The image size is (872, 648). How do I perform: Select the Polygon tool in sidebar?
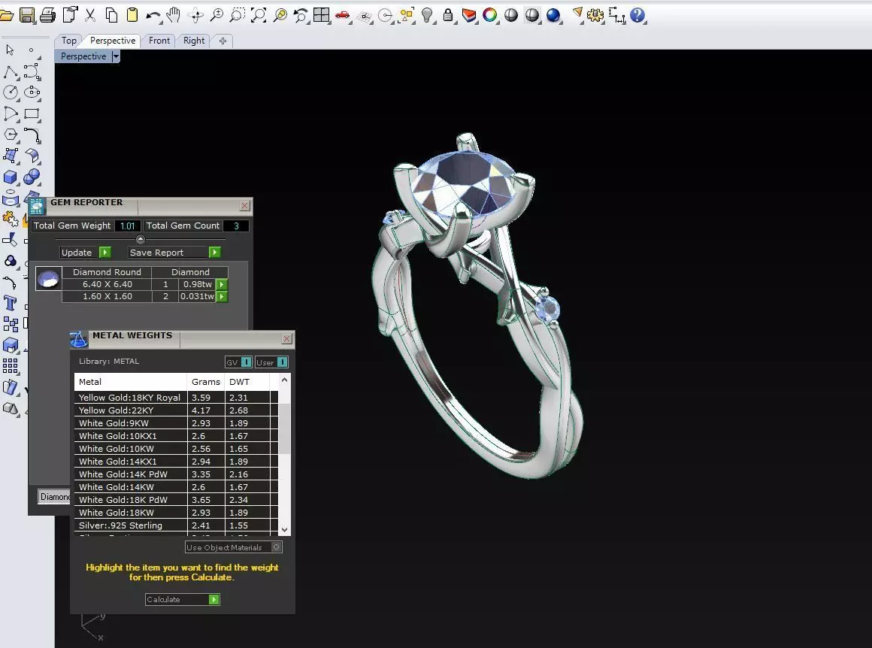pos(10,135)
